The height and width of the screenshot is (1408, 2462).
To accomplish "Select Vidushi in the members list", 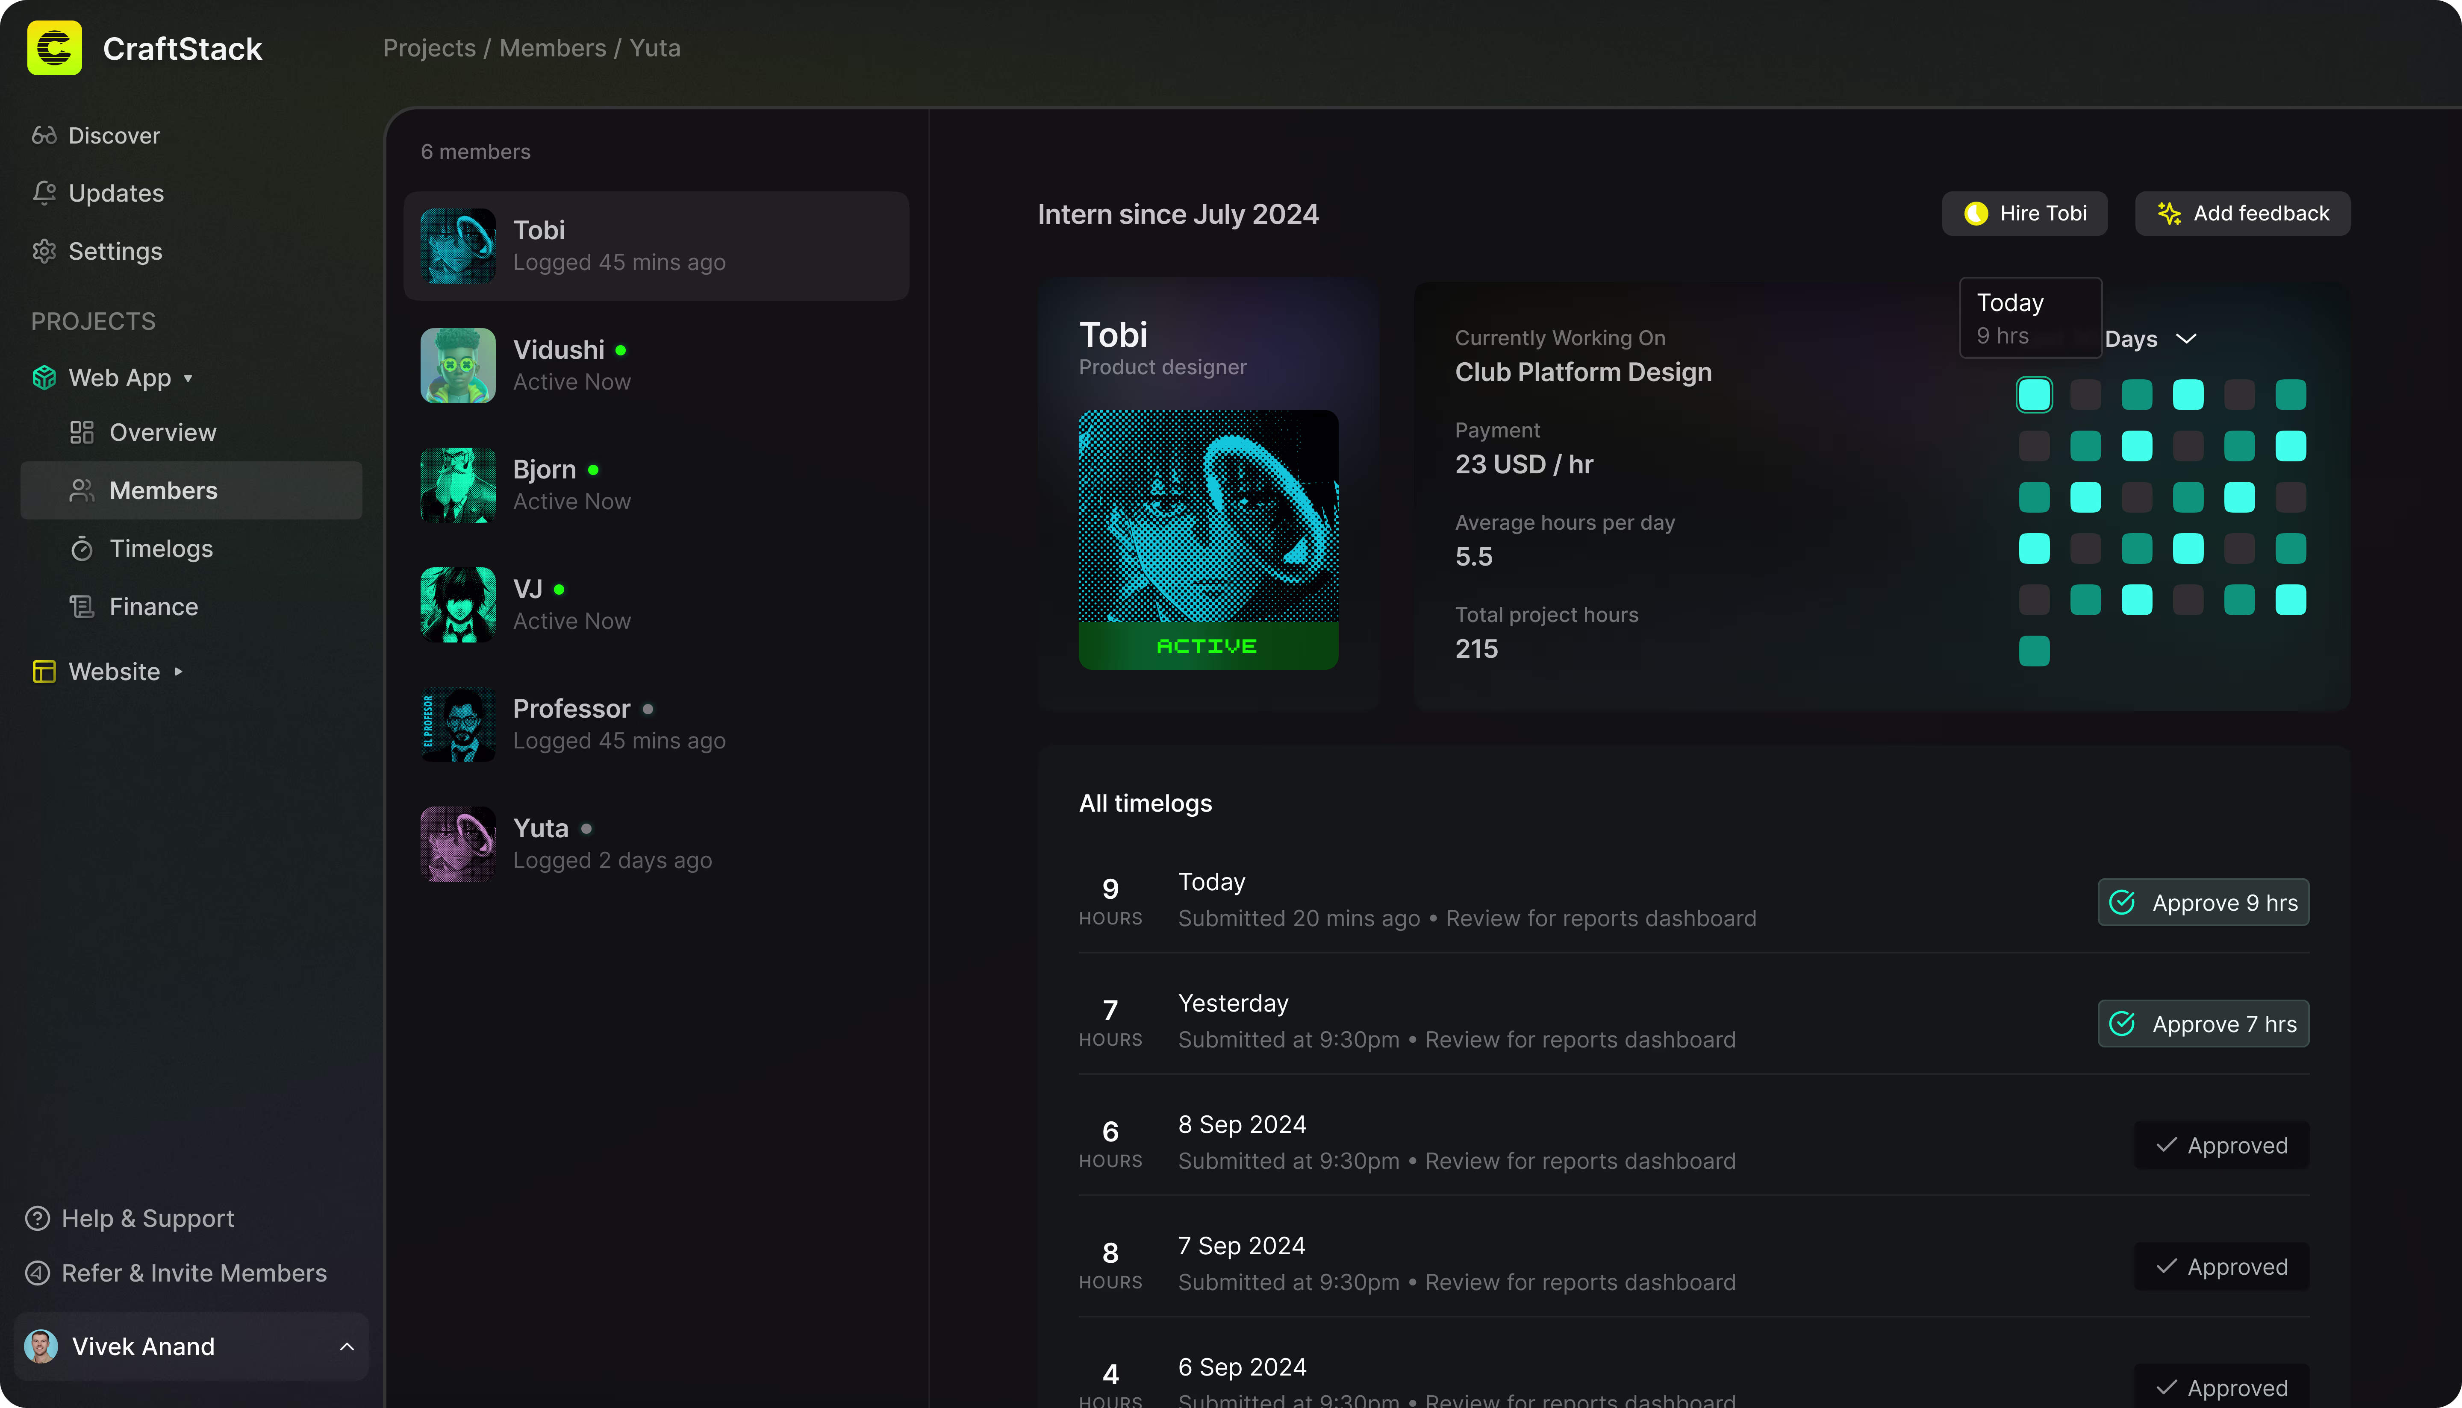I will point(656,366).
